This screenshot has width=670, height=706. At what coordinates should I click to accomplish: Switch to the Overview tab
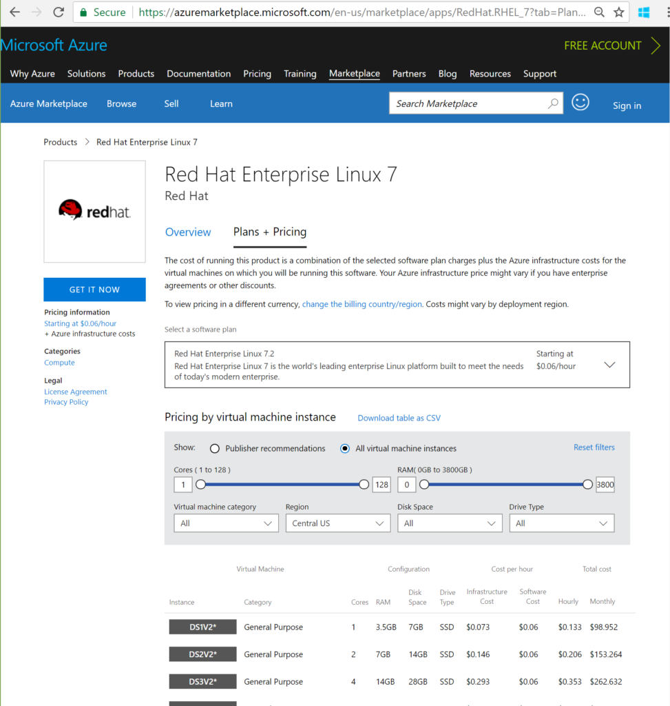(x=188, y=232)
